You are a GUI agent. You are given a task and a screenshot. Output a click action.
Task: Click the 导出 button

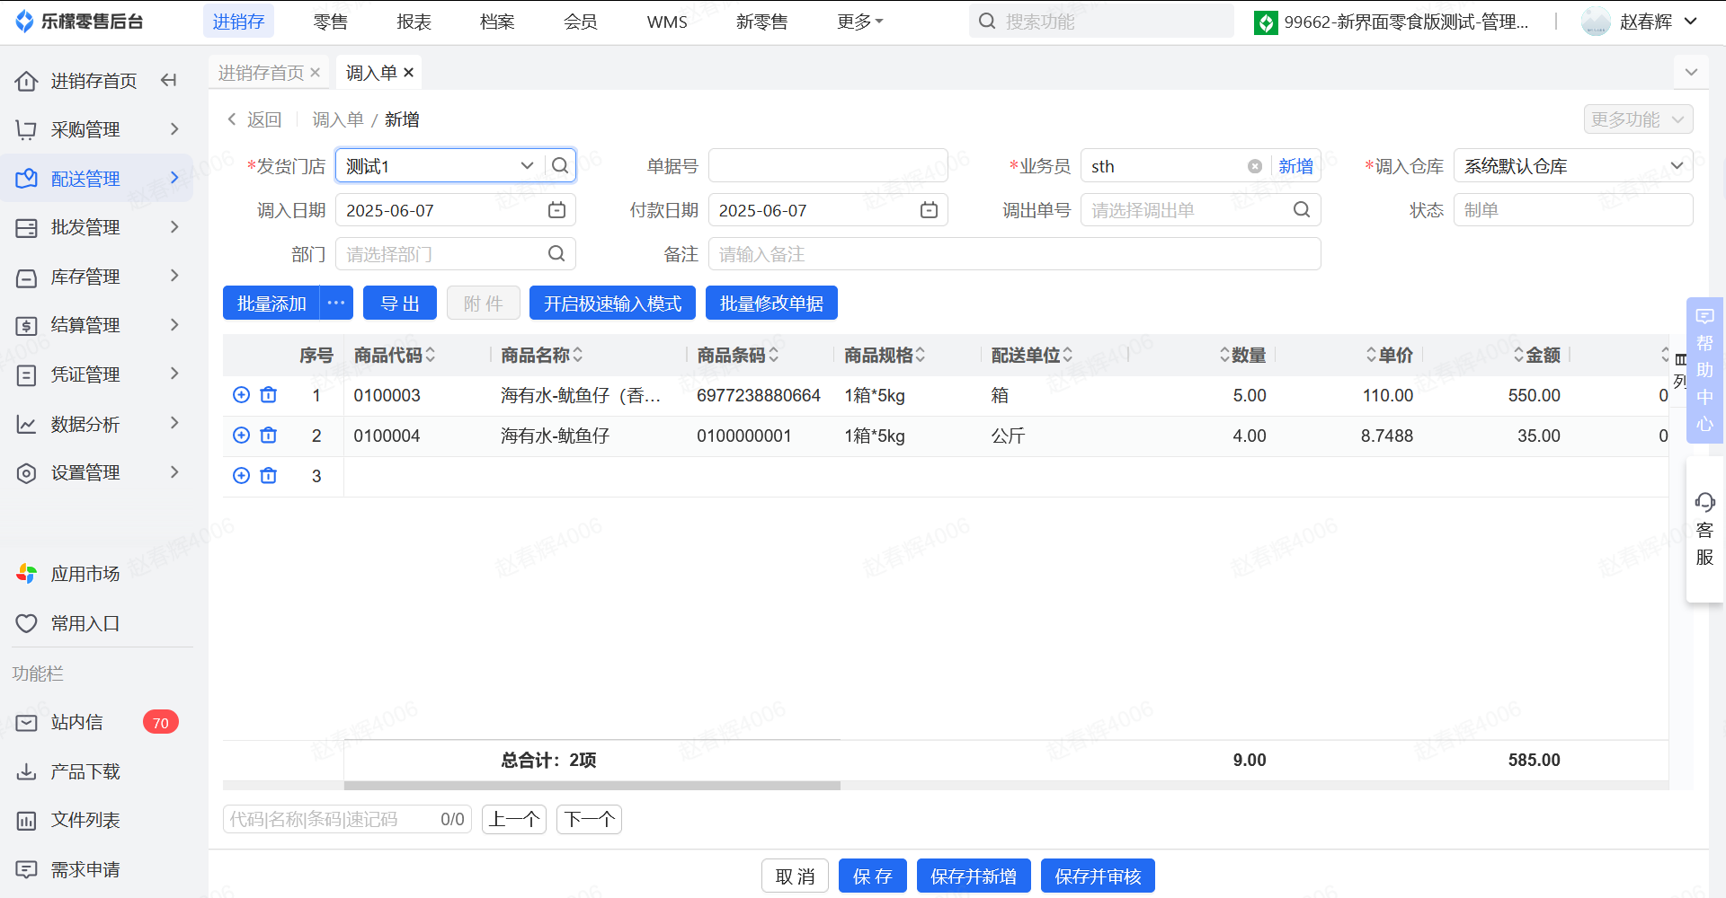point(400,304)
